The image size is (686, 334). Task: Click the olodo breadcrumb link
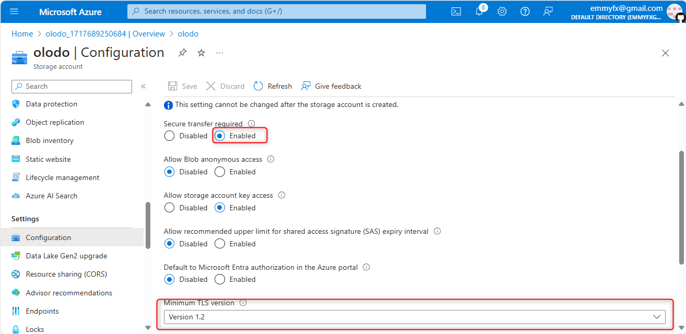click(188, 33)
